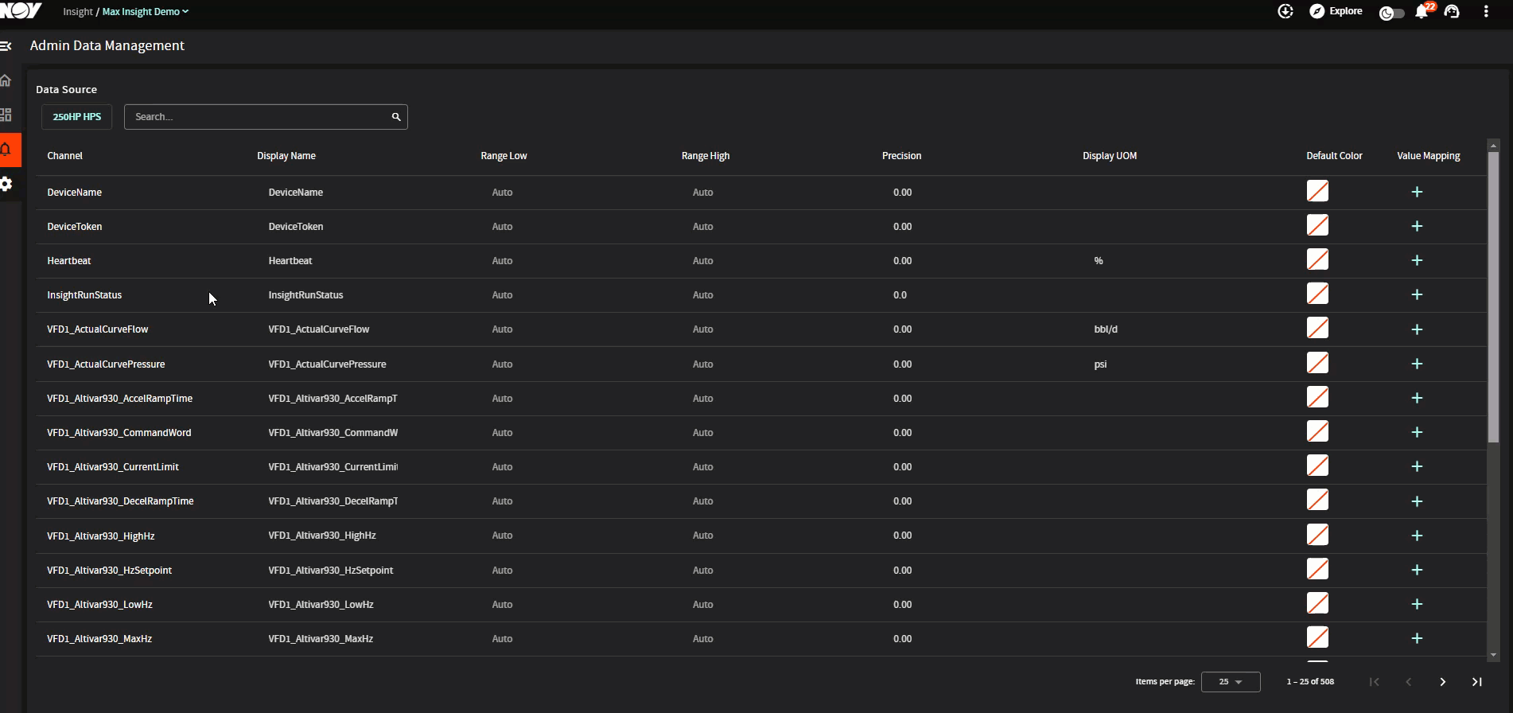Select the VFD1_Altivar930_HzSetpoint channel name
The width and height of the screenshot is (1513, 713).
(x=109, y=571)
